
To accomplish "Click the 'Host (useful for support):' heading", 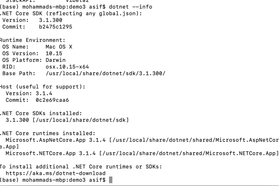I will coord(42,87).
